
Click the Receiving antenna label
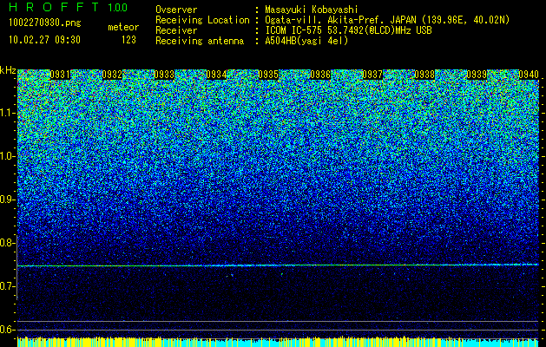(x=200, y=41)
